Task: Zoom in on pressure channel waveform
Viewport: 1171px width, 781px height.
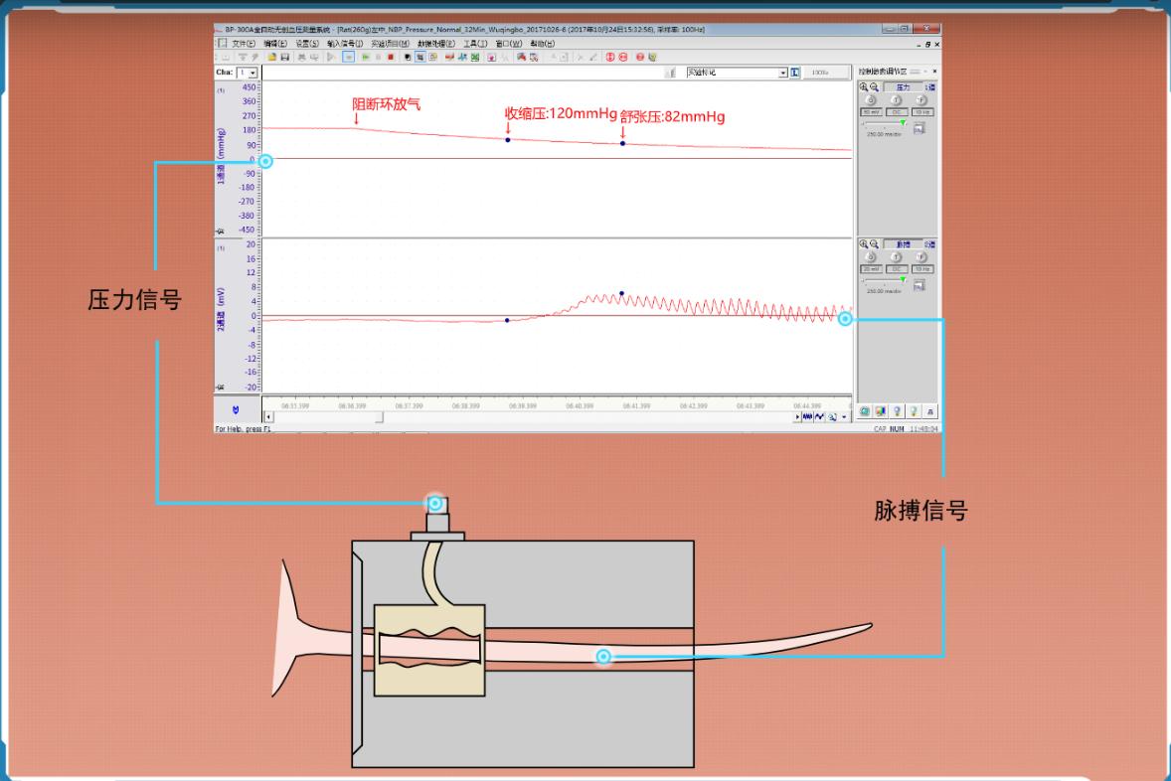Action: click(863, 86)
